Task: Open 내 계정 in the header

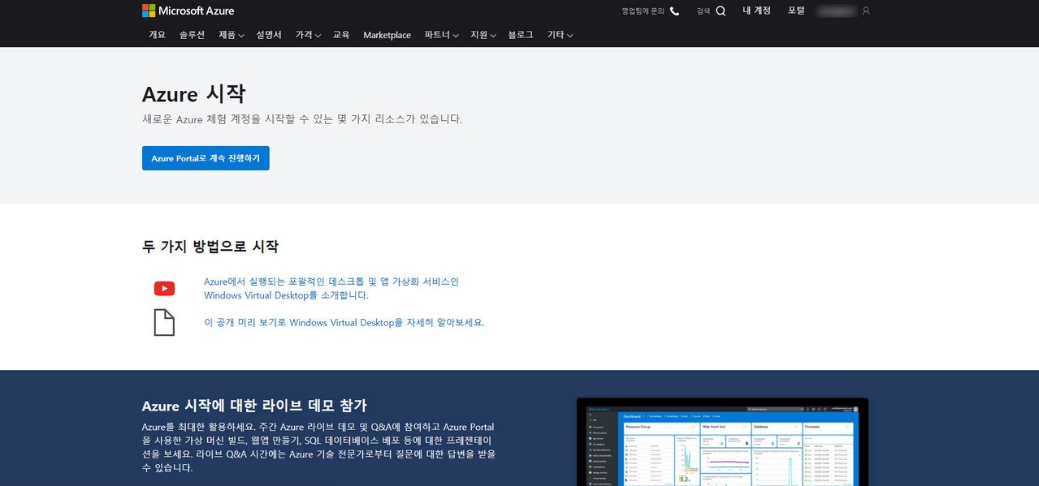Action: point(756,11)
